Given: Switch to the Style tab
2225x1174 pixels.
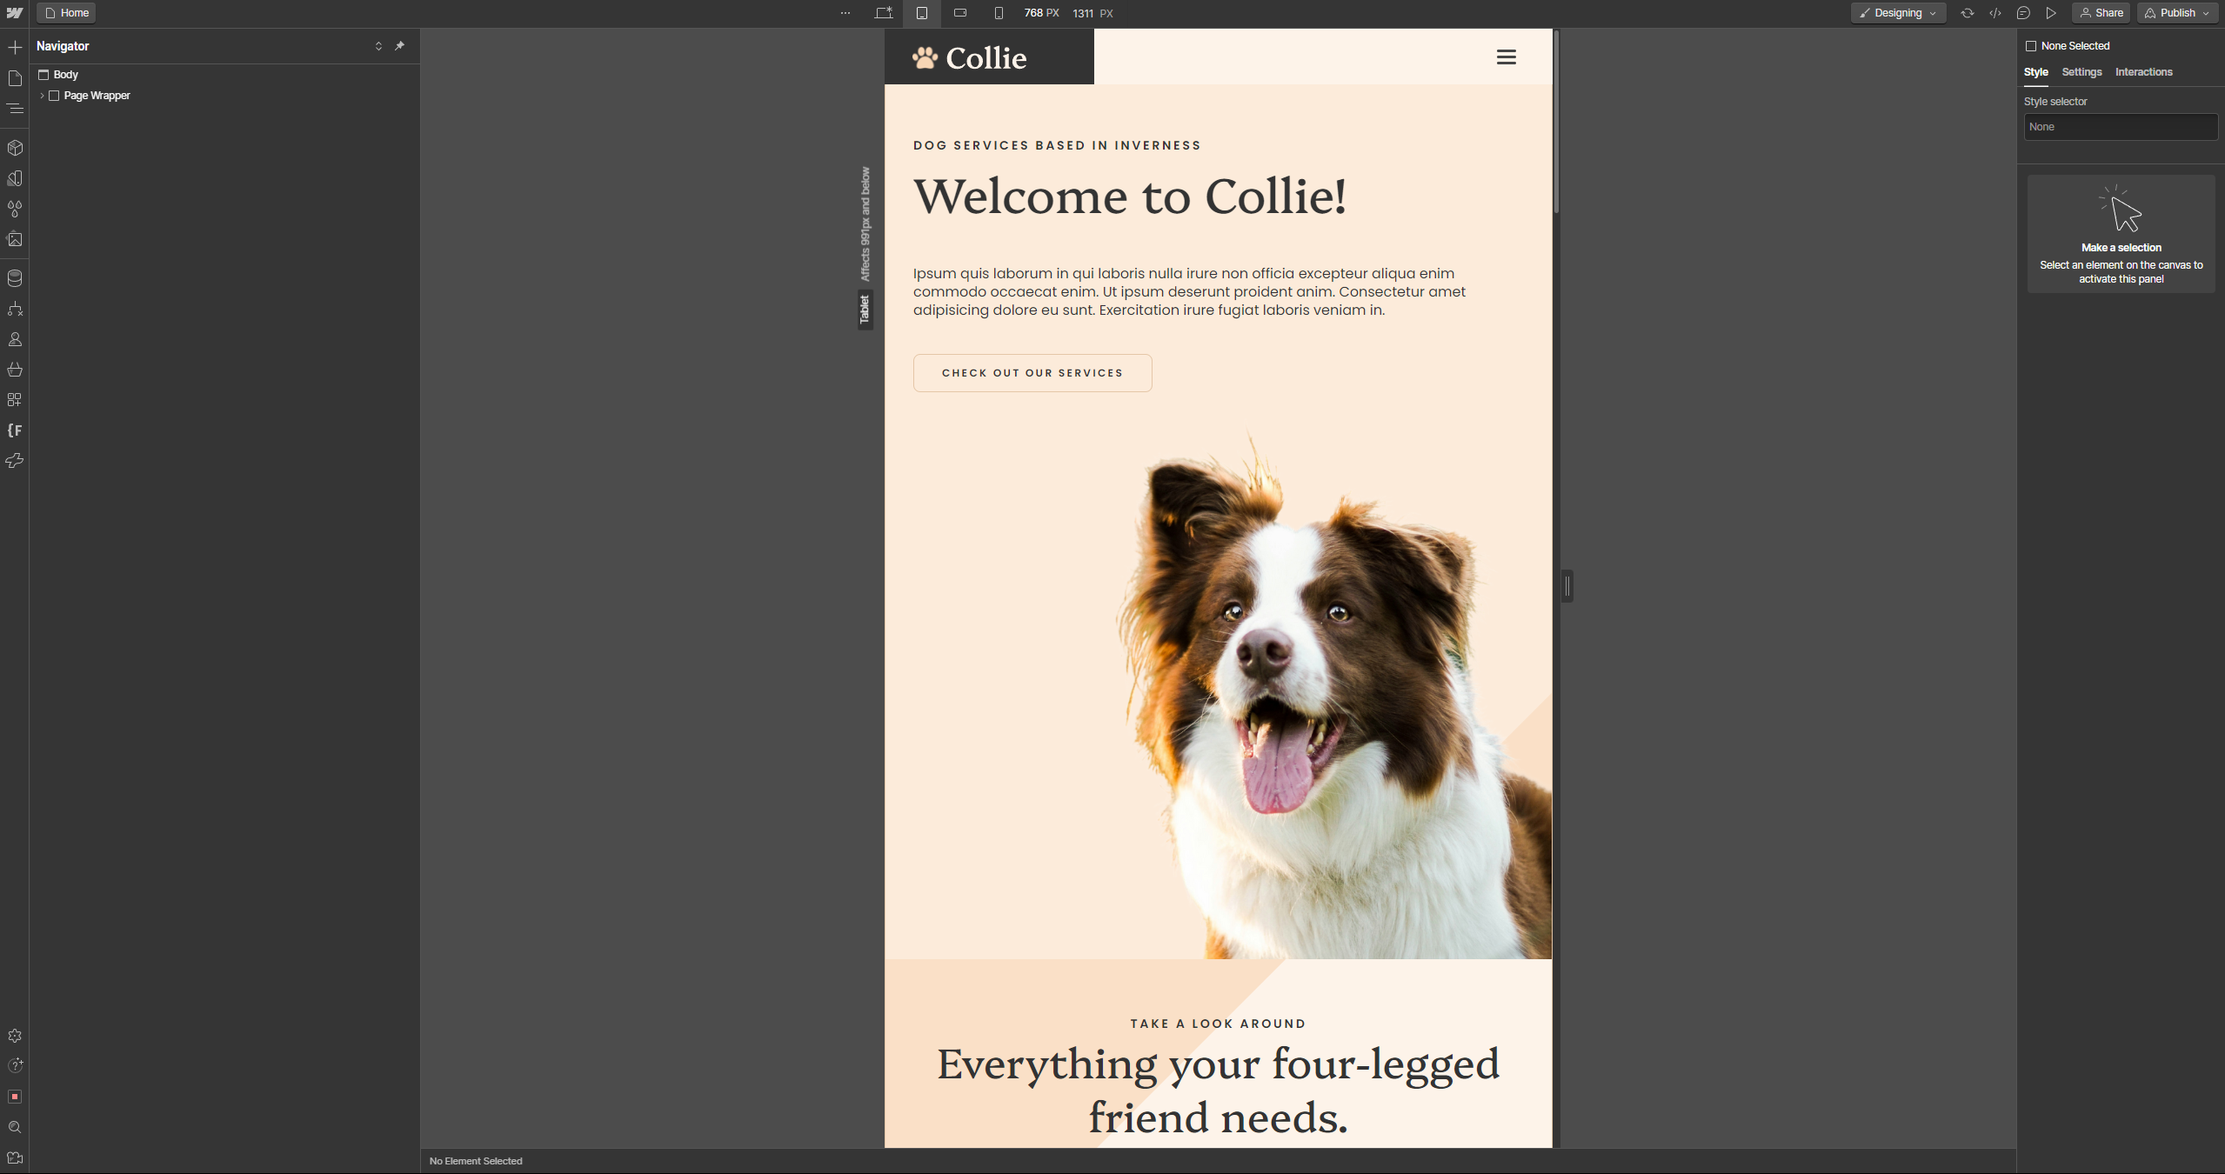Looking at the screenshot, I should pos(2035,72).
